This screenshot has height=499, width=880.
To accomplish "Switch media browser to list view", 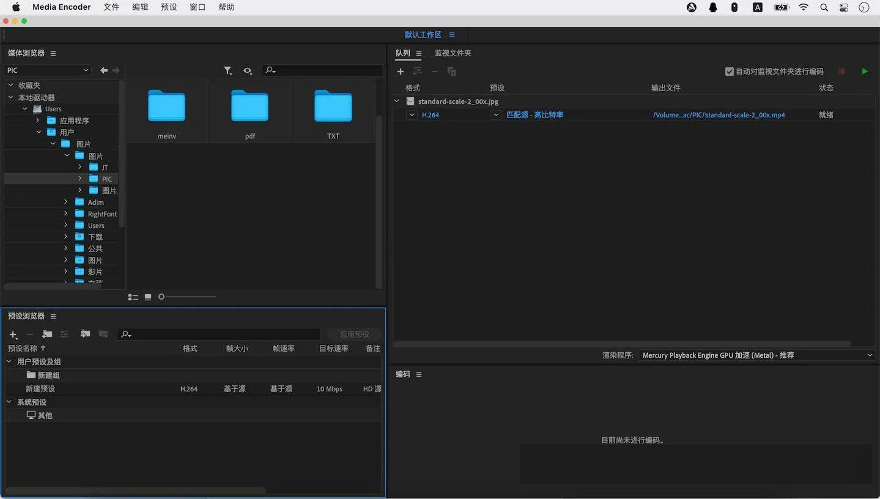I will coord(133,297).
